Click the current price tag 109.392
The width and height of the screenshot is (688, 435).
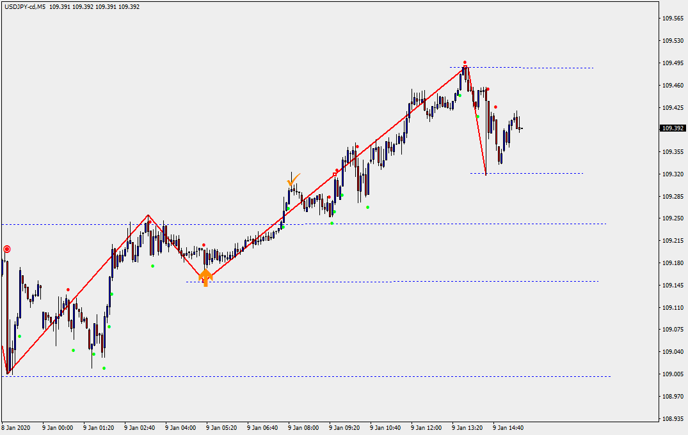(x=672, y=128)
